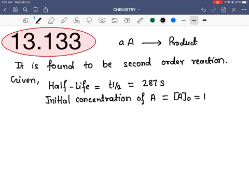Image resolution: width=249 pixels, height=187 pixels.
Task: Insert an image with the photo tool
Action: click(x=115, y=21)
